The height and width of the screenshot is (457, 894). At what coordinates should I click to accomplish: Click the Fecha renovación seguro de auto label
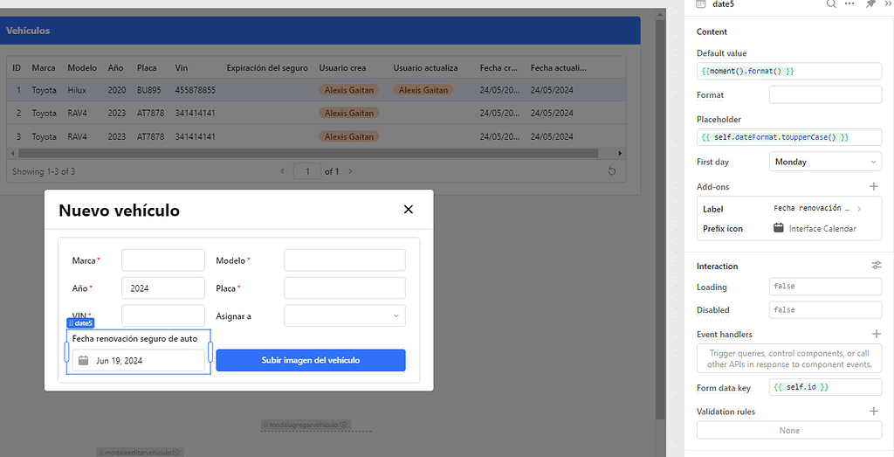tap(134, 339)
